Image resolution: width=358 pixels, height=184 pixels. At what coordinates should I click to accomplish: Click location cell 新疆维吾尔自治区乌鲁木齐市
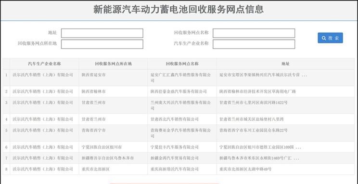[108, 158]
